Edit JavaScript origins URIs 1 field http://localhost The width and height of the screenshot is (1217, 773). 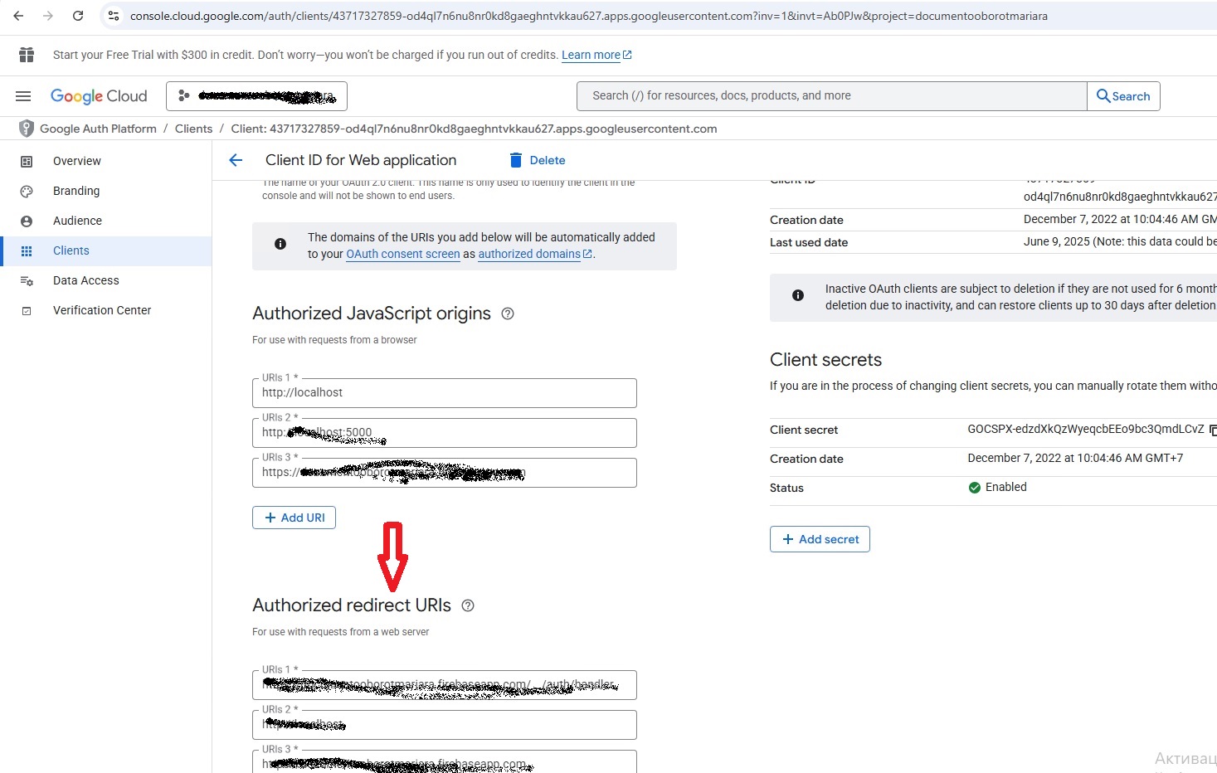[445, 393]
